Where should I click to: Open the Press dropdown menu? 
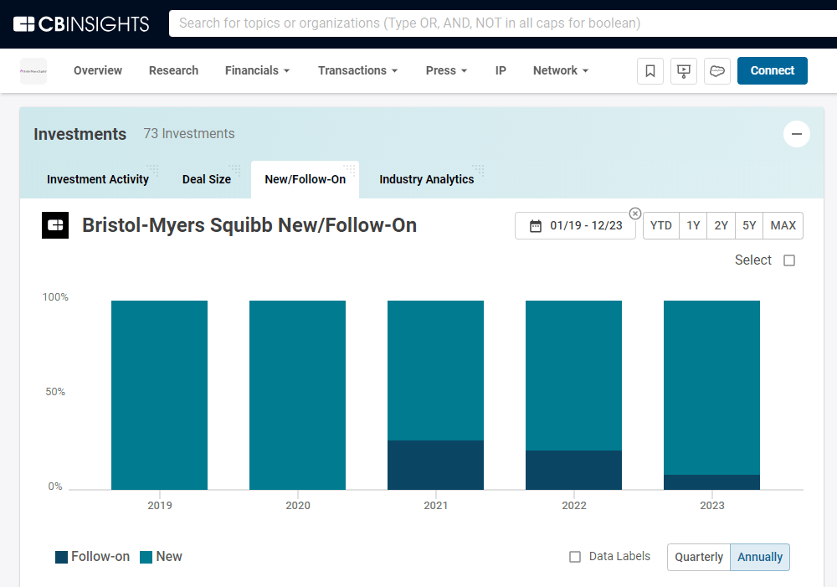pos(446,70)
